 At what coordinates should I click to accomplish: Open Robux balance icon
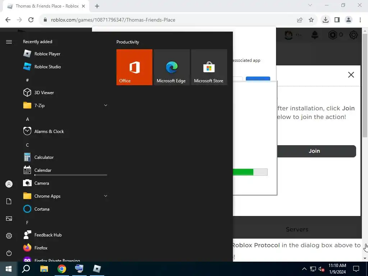pos(332,35)
